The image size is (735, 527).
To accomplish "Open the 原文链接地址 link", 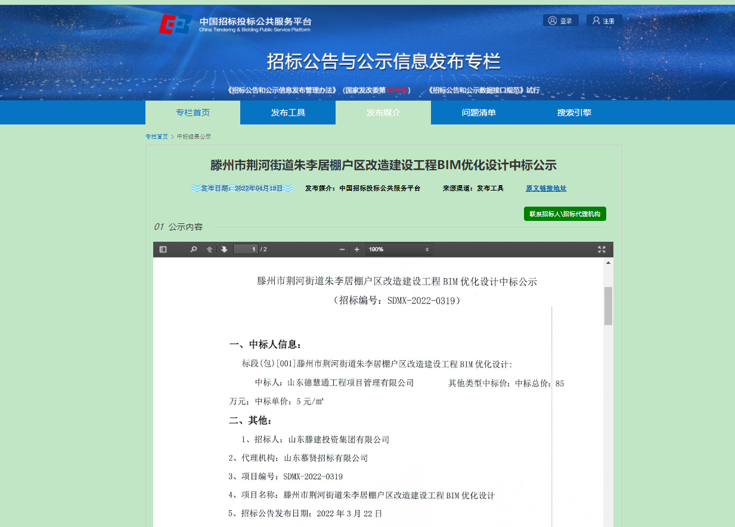I will [x=545, y=188].
